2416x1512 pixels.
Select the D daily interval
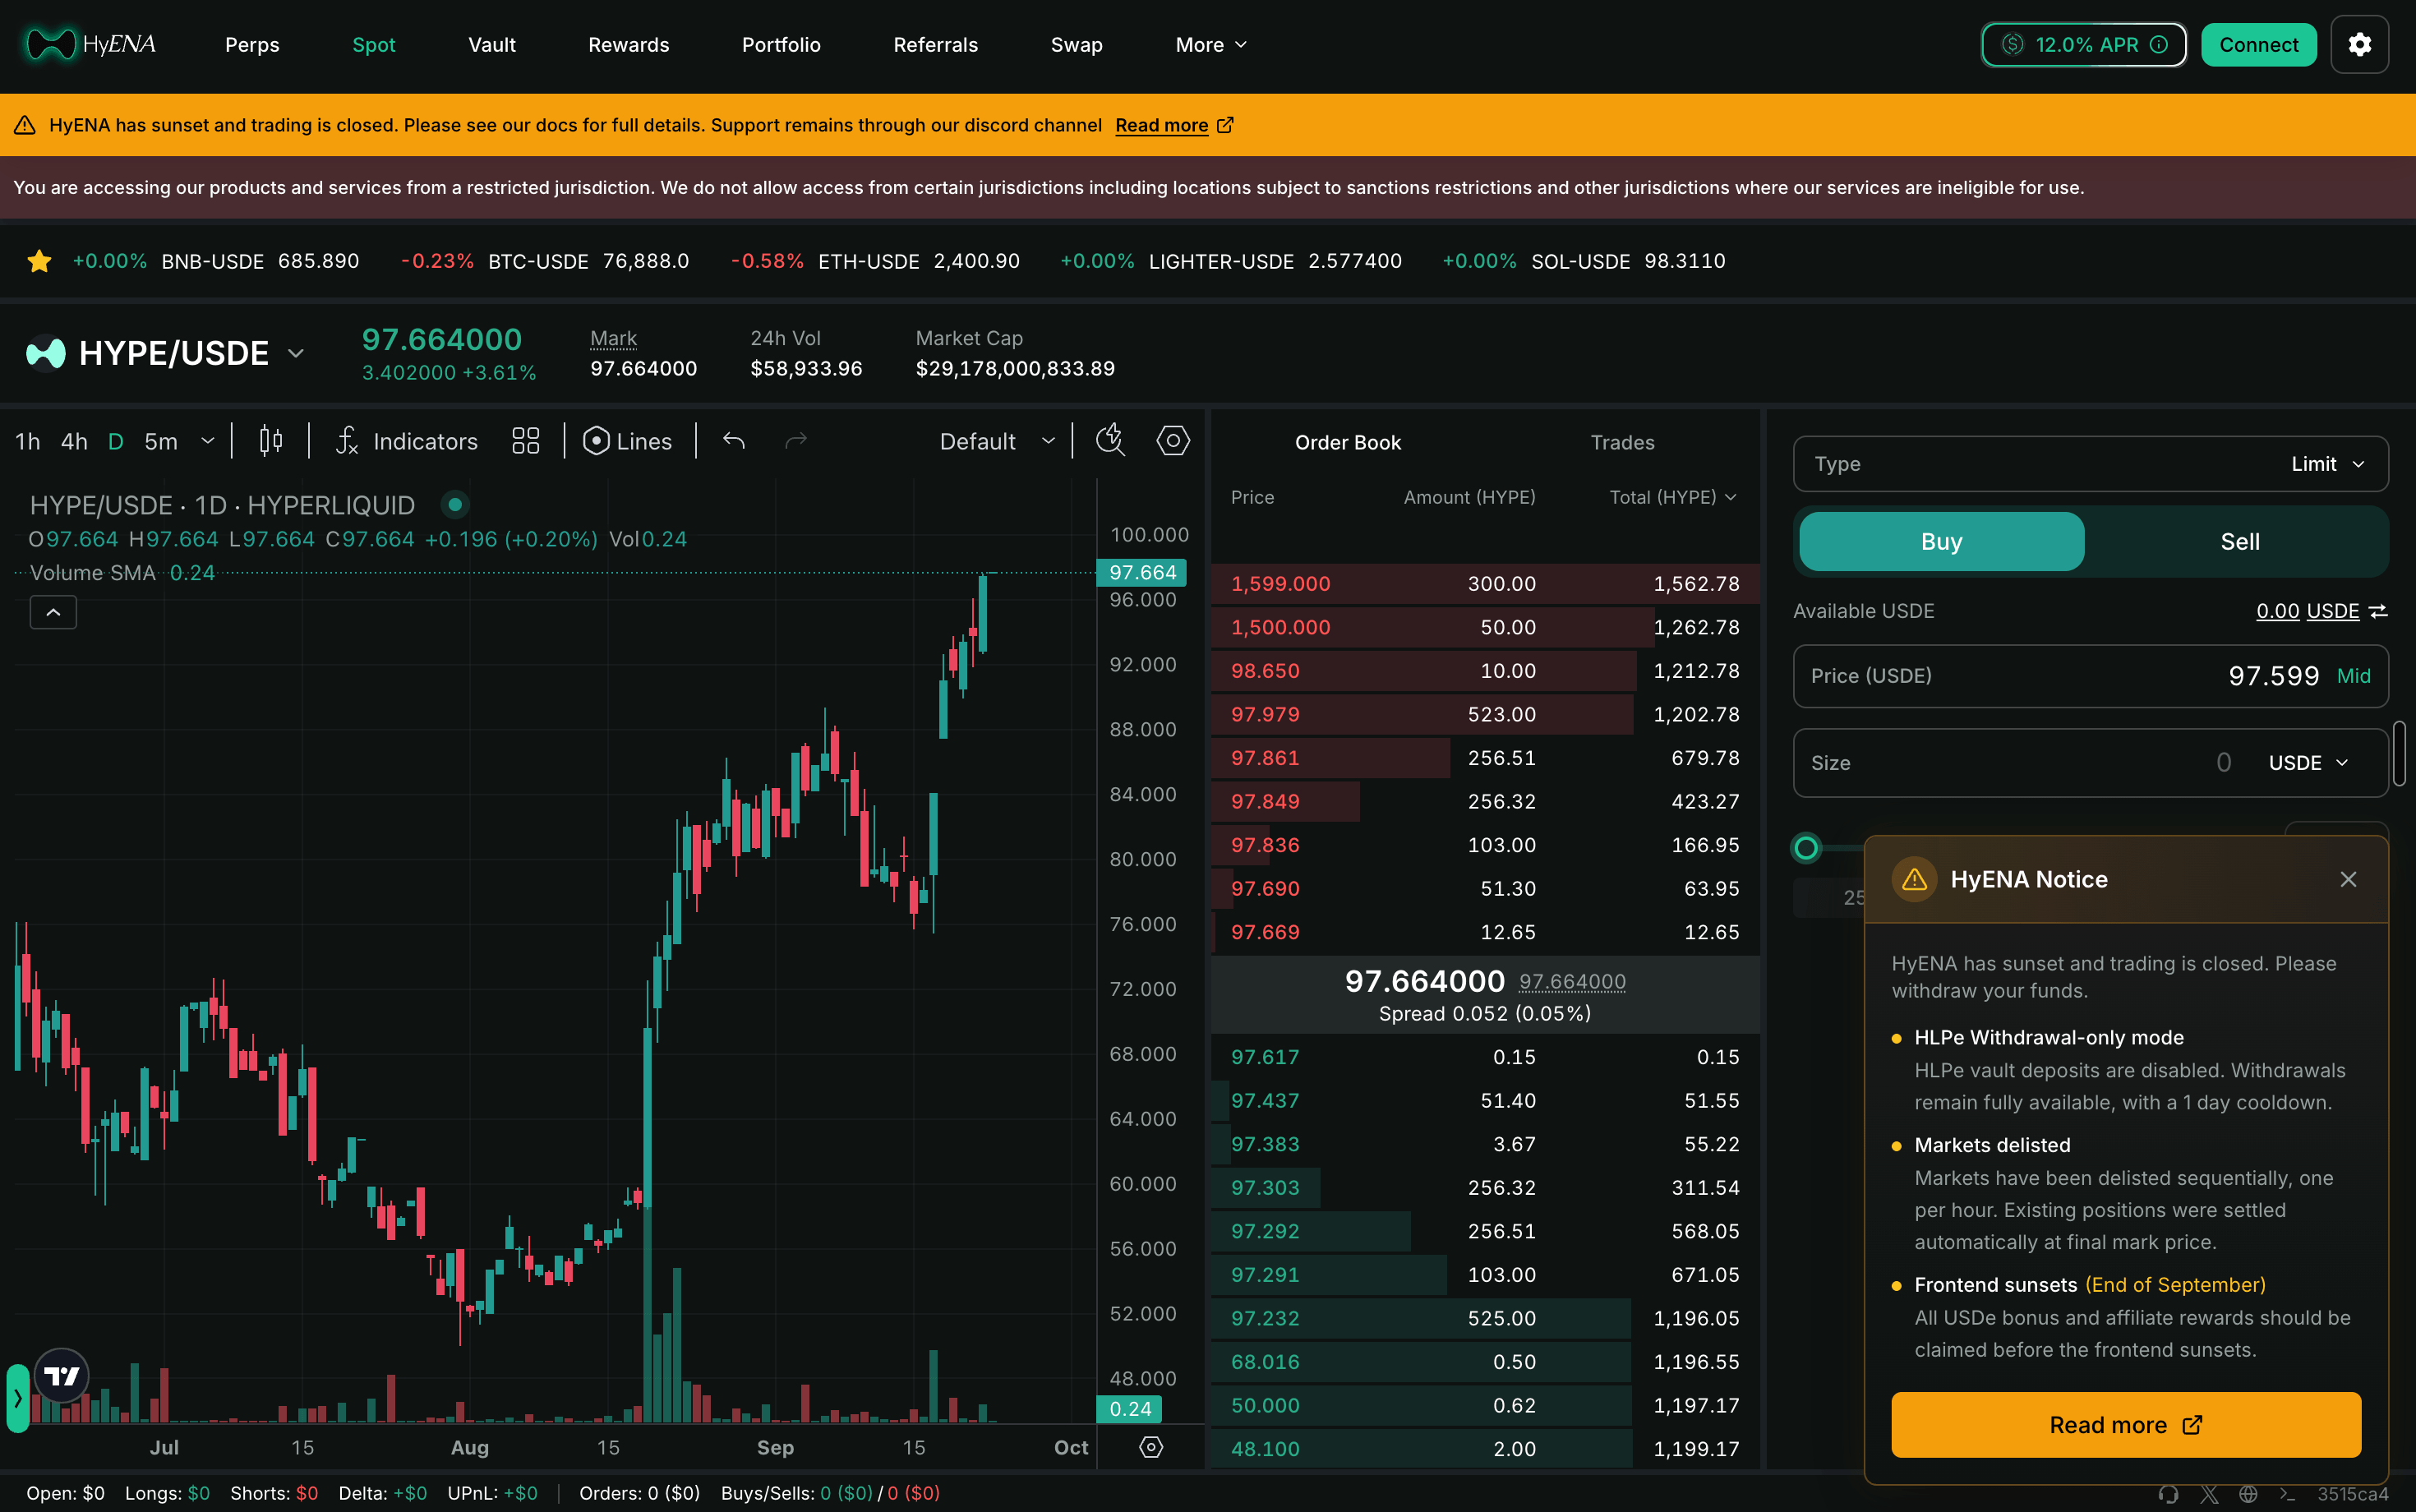click(116, 441)
